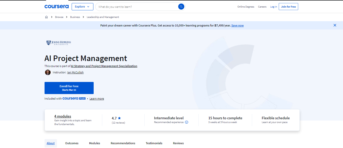This screenshot has width=343, height=148.
Task: Dismiss the Coursera Plus promo banner
Action: pyautogui.click(x=335, y=25)
